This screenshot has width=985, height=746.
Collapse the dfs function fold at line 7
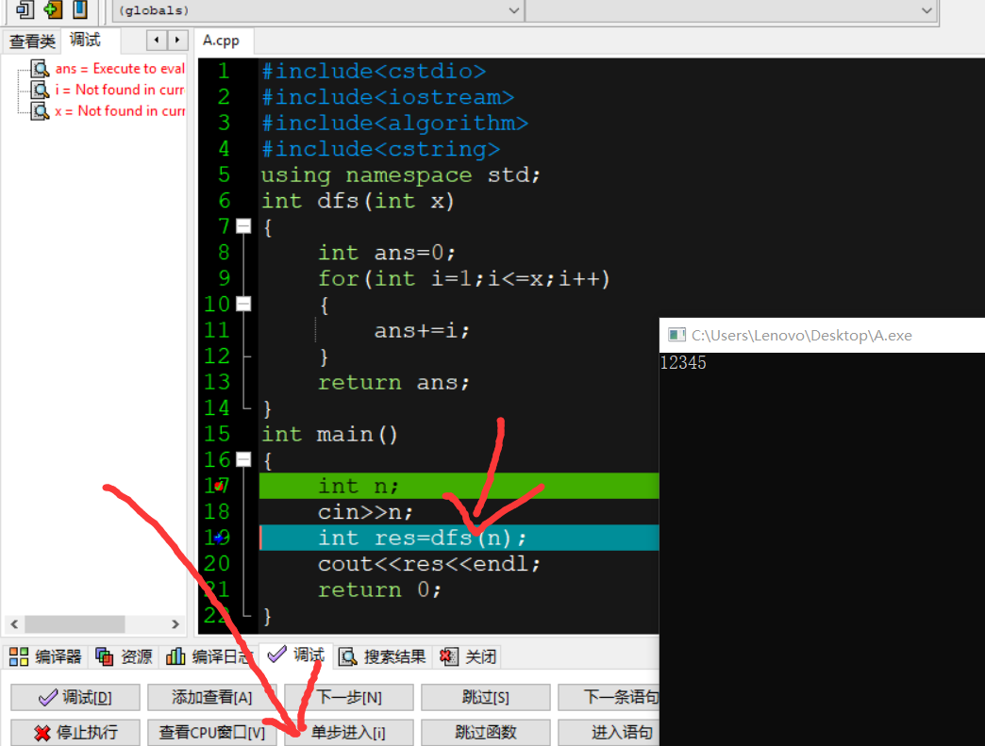243,226
